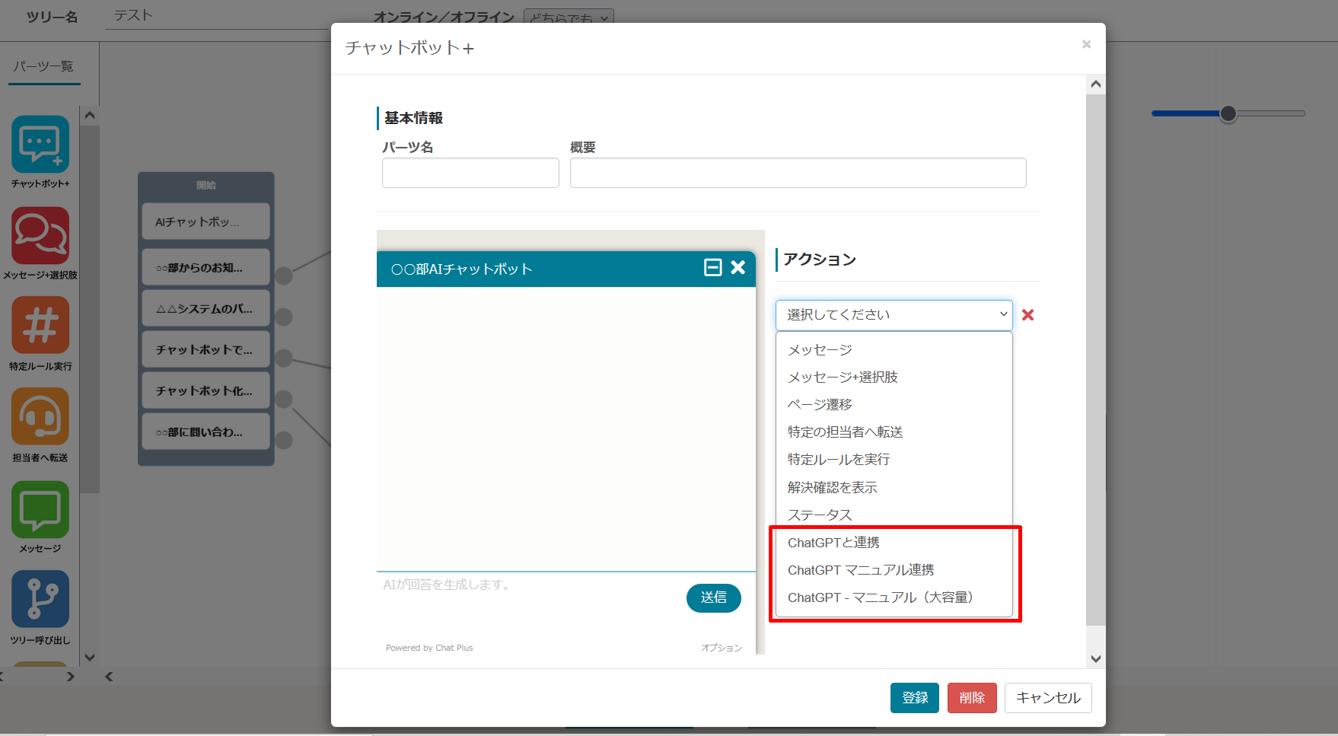The width and height of the screenshot is (1338, 736).
Task: Choose ChatGPTと連携 from the list
Action: pyautogui.click(x=833, y=543)
